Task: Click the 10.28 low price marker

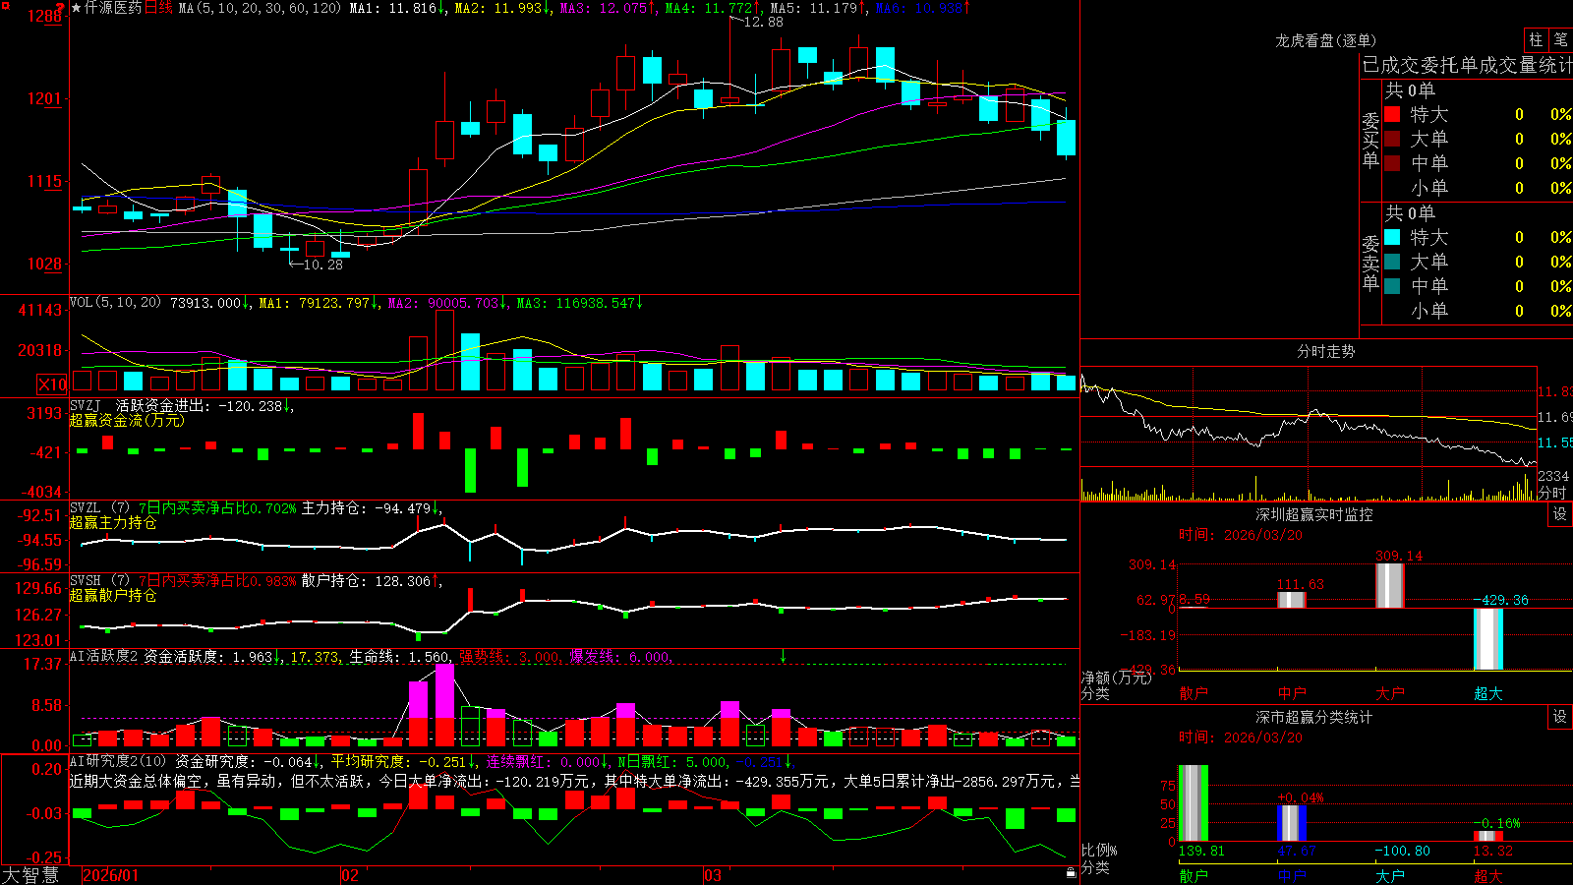Action: coord(323,265)
